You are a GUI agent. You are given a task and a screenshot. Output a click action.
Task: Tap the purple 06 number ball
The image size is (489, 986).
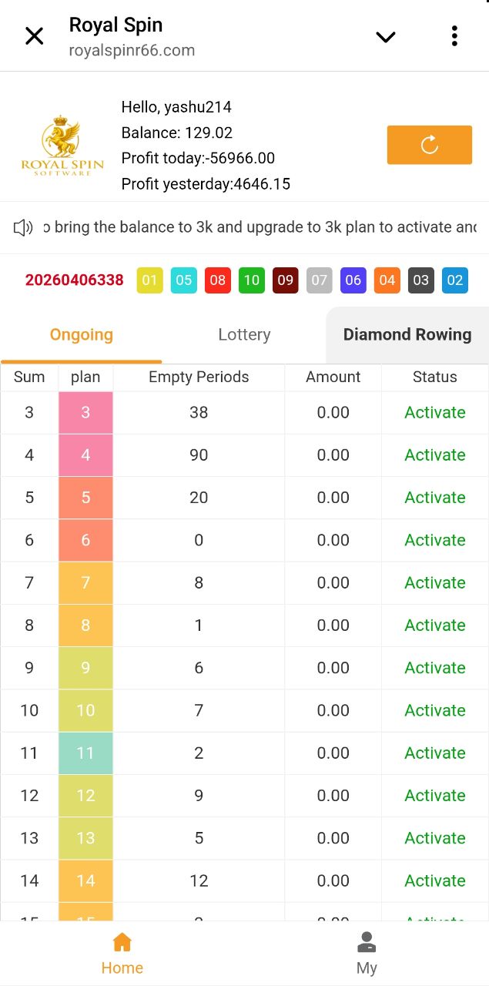pyautogui.click(x=353, y=280)
